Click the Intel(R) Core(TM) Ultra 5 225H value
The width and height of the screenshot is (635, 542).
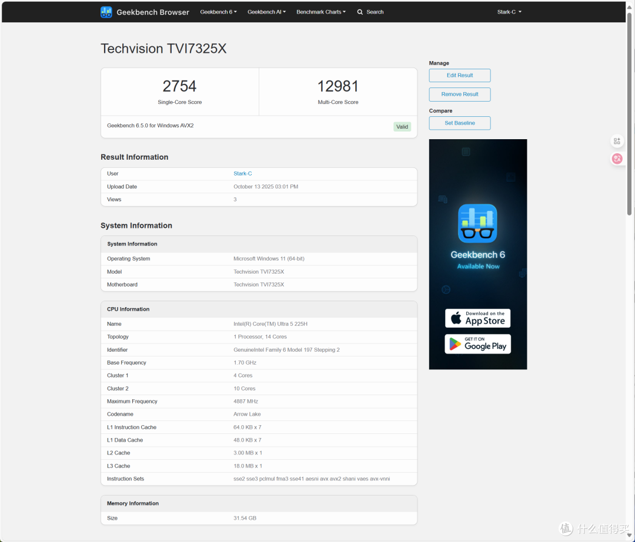click(270, 324)
